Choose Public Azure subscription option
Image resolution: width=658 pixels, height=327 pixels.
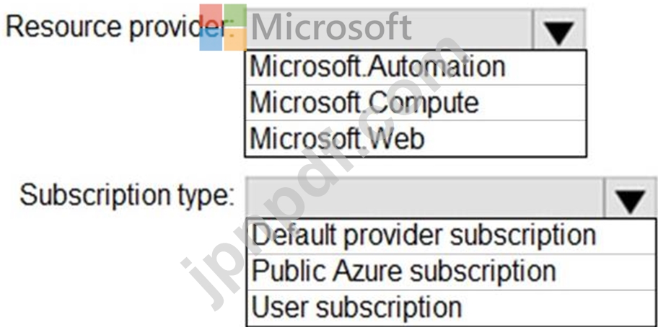tap(452, 272)
